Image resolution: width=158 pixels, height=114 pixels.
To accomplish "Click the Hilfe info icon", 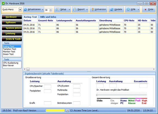I will [x=128, y=9].
